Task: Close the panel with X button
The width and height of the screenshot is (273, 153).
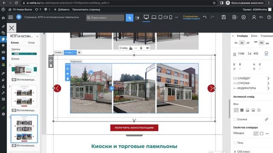Action: point(12,28)
